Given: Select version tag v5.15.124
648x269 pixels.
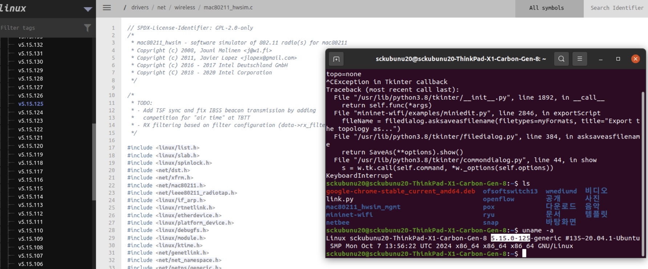Looking at the screenshot, I should (x=31, y=112).
